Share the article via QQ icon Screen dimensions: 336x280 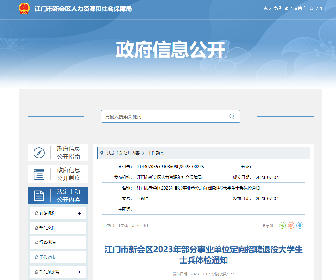(300, 225)
